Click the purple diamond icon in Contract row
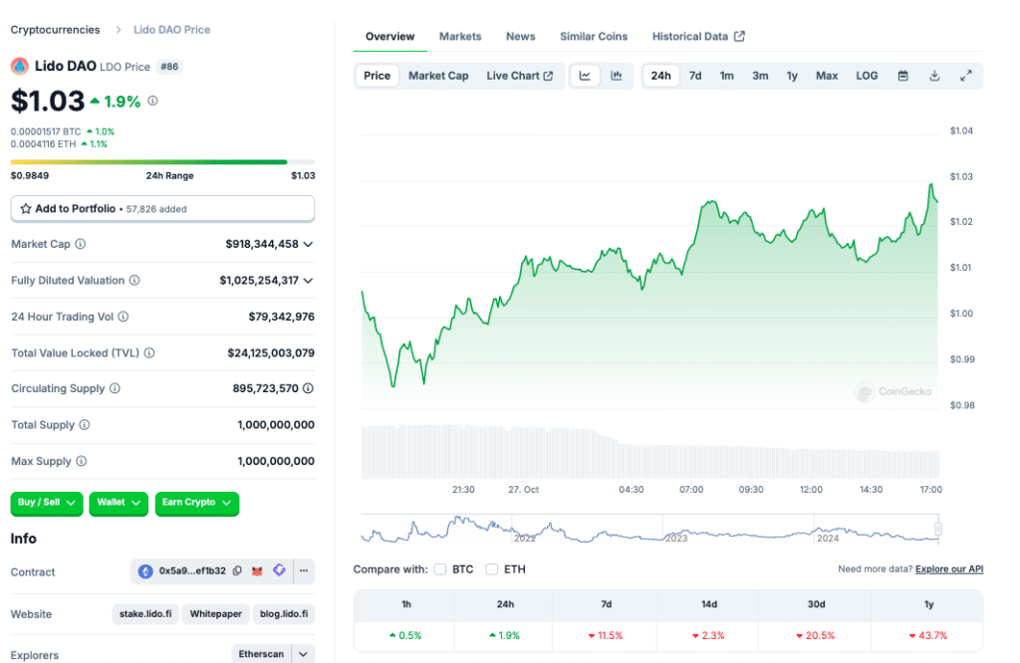This screenshot has height=663, width=1020. tap(280, 570)
